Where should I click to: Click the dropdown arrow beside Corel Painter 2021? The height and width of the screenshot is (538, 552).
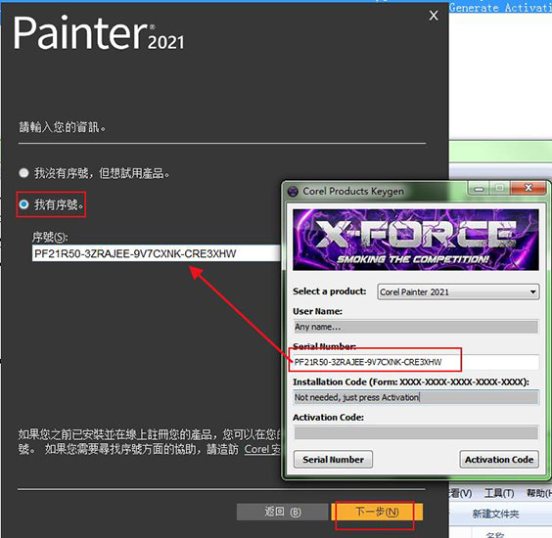[533, 292]
